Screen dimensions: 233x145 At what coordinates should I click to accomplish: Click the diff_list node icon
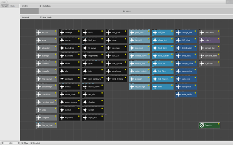pos(155,32)
